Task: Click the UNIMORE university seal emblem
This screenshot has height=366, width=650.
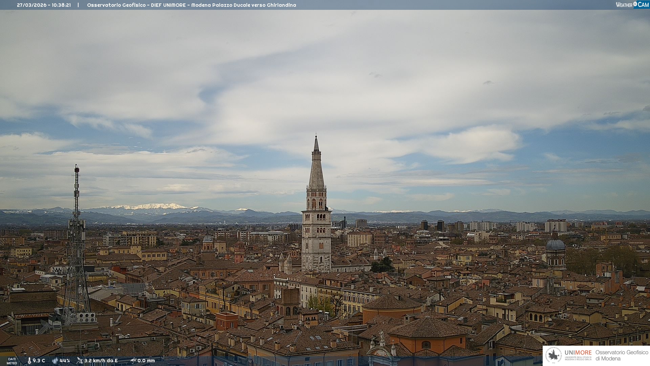Action: tap(554, 355)
